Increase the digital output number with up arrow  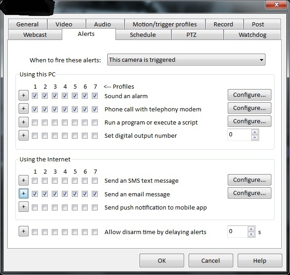[255, 132]
